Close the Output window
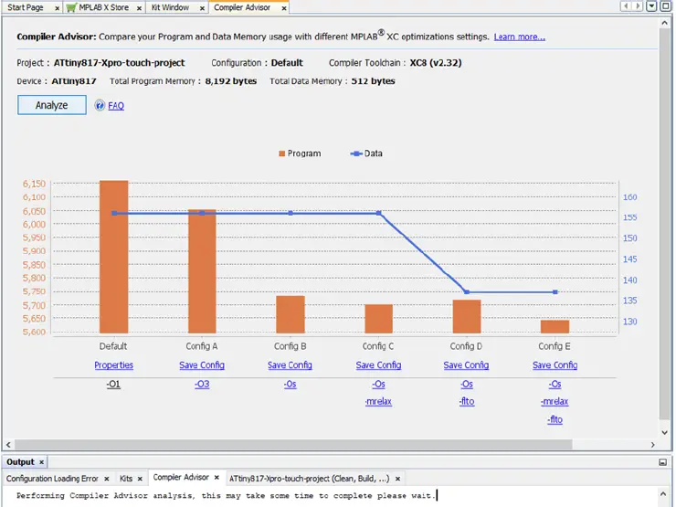This screenshot has width=676, height=507. tap(41, 462)
